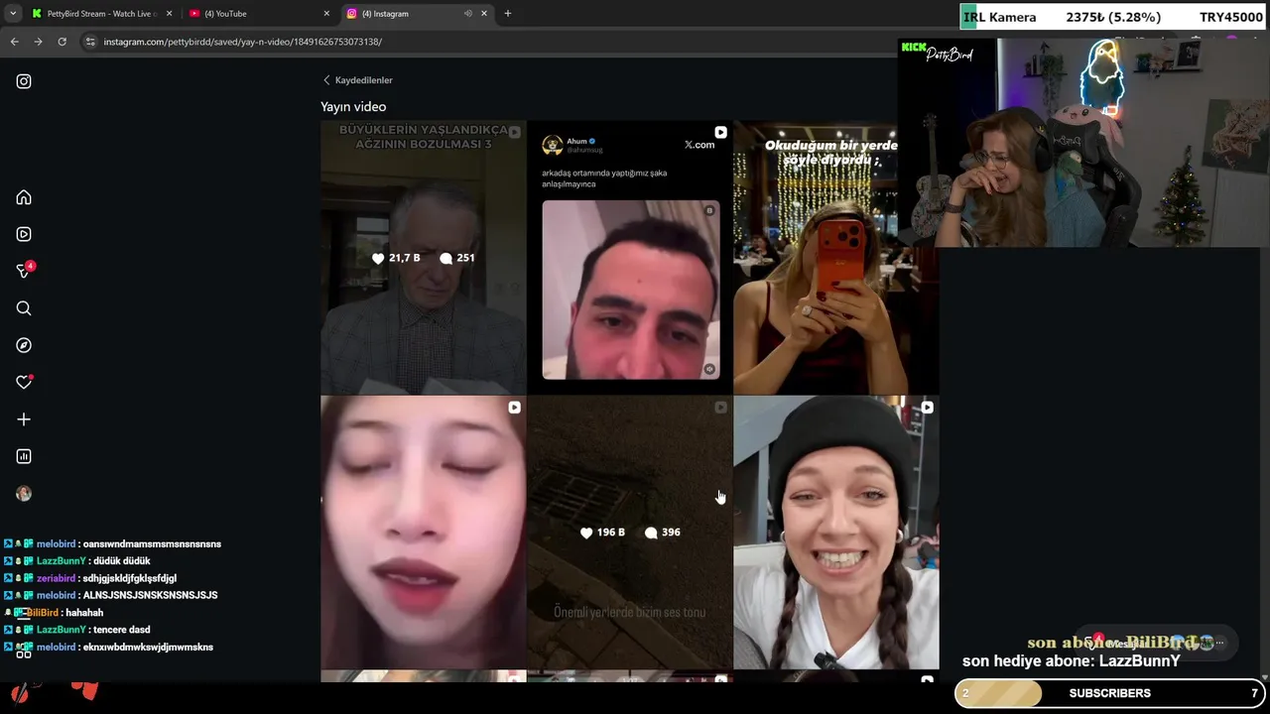
Task: Switch to the Instagram tab
Action: [x=418, y=14]
